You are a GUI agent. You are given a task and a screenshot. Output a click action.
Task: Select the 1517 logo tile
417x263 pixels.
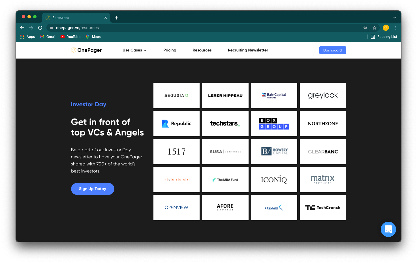[x=176, y=152]
